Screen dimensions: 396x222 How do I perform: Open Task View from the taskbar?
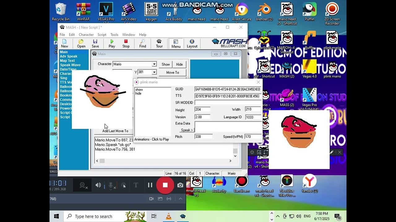[154, 216]
